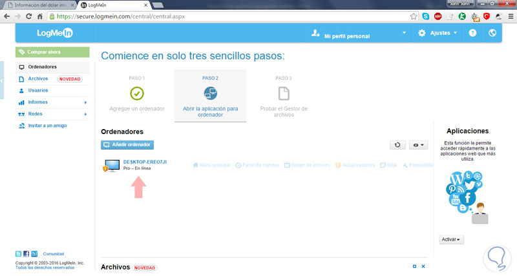This screenshot has height=276, width=517.
Task: Close the LogMeIn browser tab
Action: coord(146,5)
